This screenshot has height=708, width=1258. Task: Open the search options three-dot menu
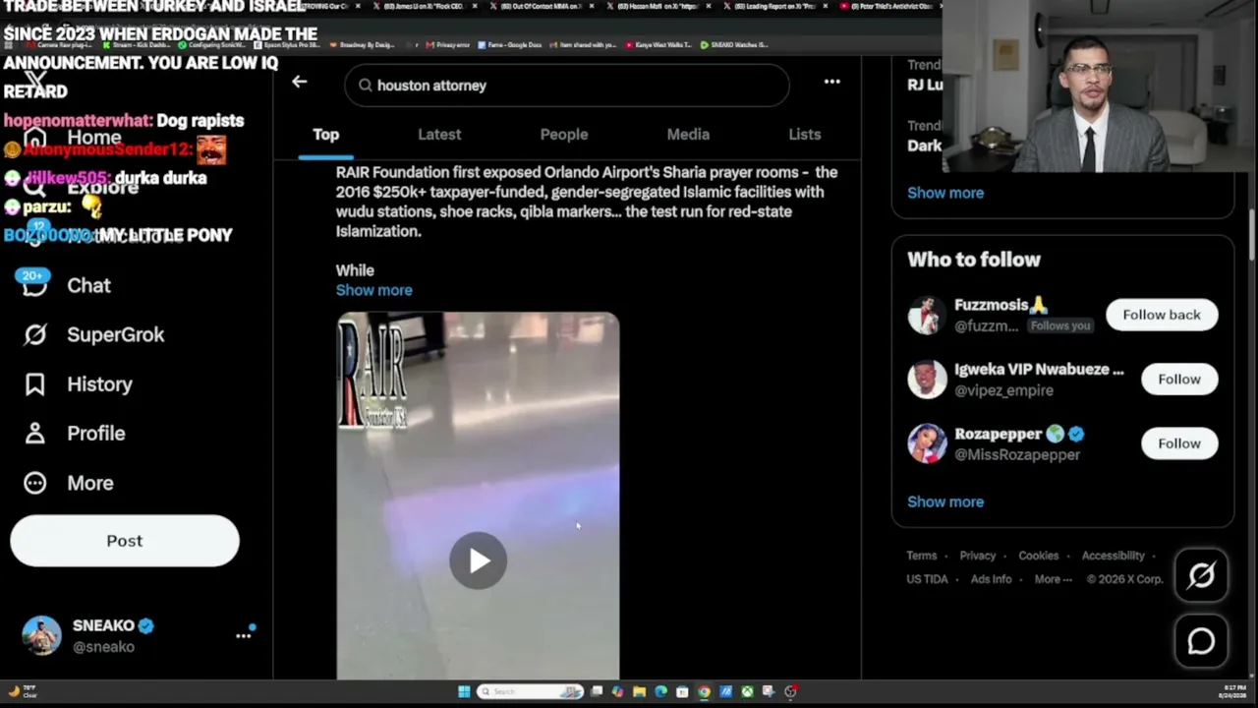click(x=832, y=82)
